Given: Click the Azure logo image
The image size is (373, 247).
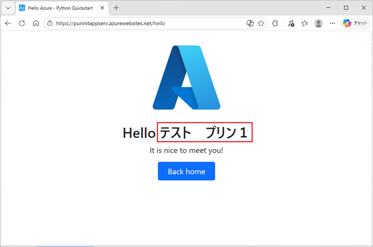Looking at the screenshot, I should point(186,77).
